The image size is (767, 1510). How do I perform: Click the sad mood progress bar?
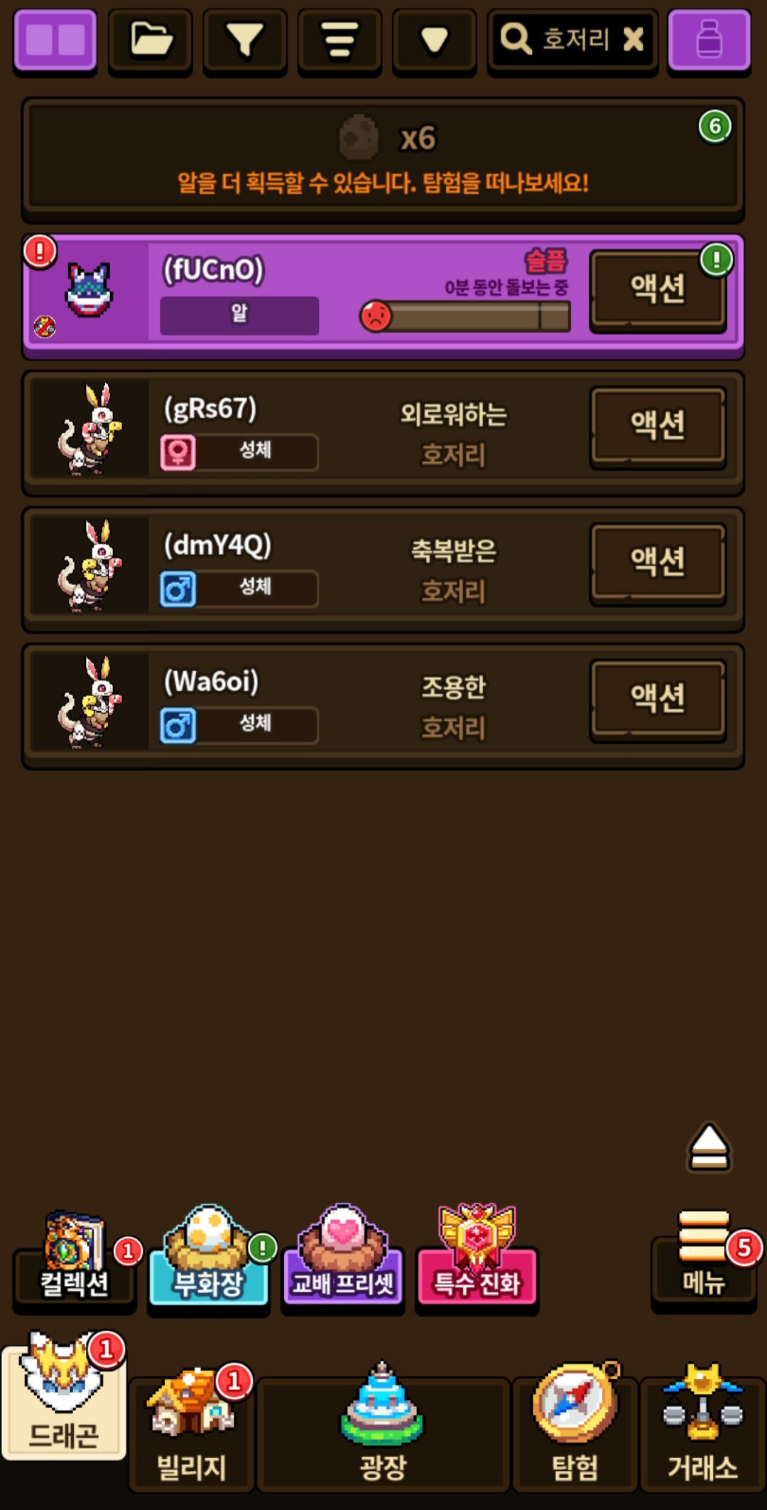click(x=466, y=316)
